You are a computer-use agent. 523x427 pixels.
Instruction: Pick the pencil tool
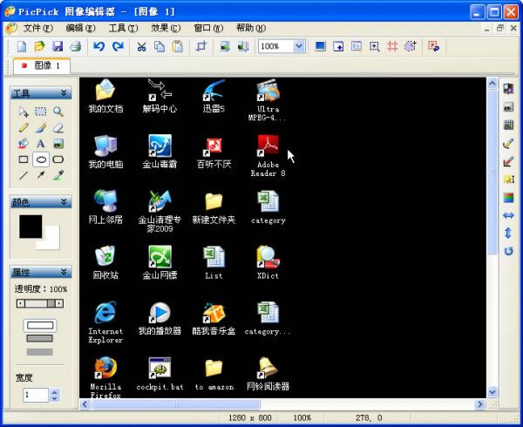tap(24, 128)
